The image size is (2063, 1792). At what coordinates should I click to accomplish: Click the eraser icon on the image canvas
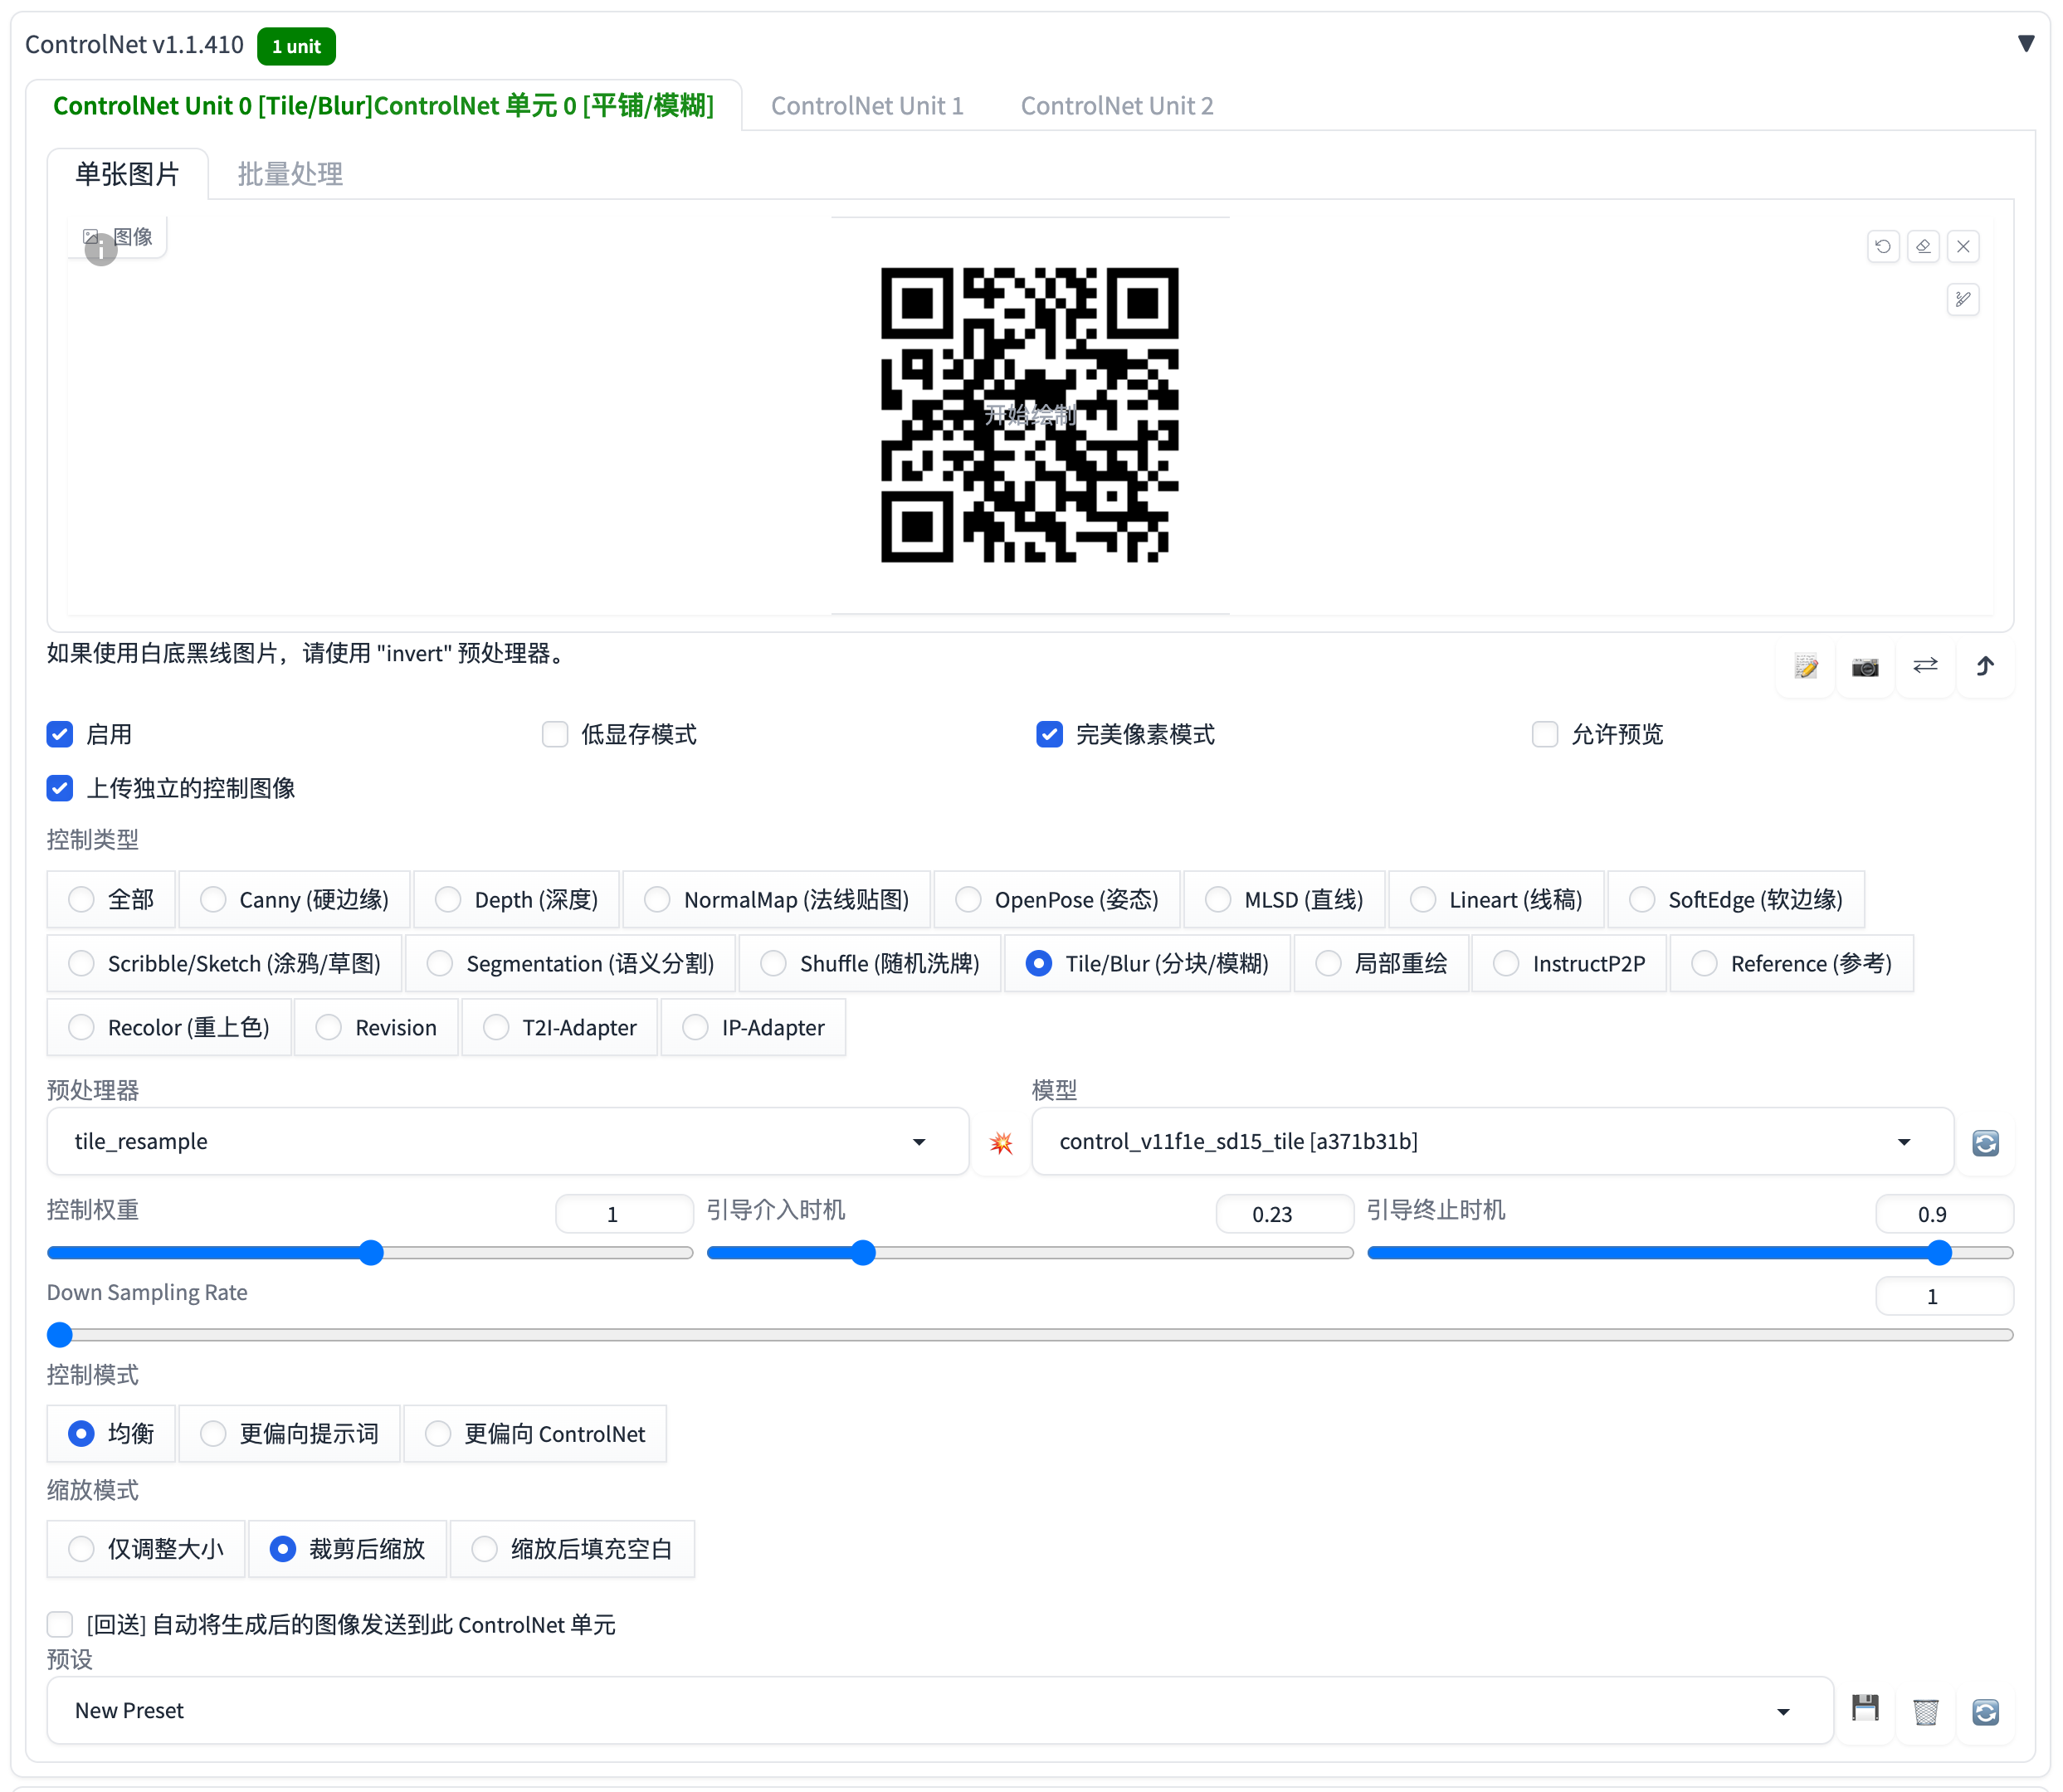pyautogui.click(x=1922, y=246)
